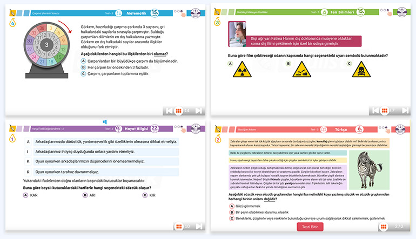Click the corrosive warning symbol option
Screen dimensions: 416x239
pyautogui.click(x=300, y=68)
